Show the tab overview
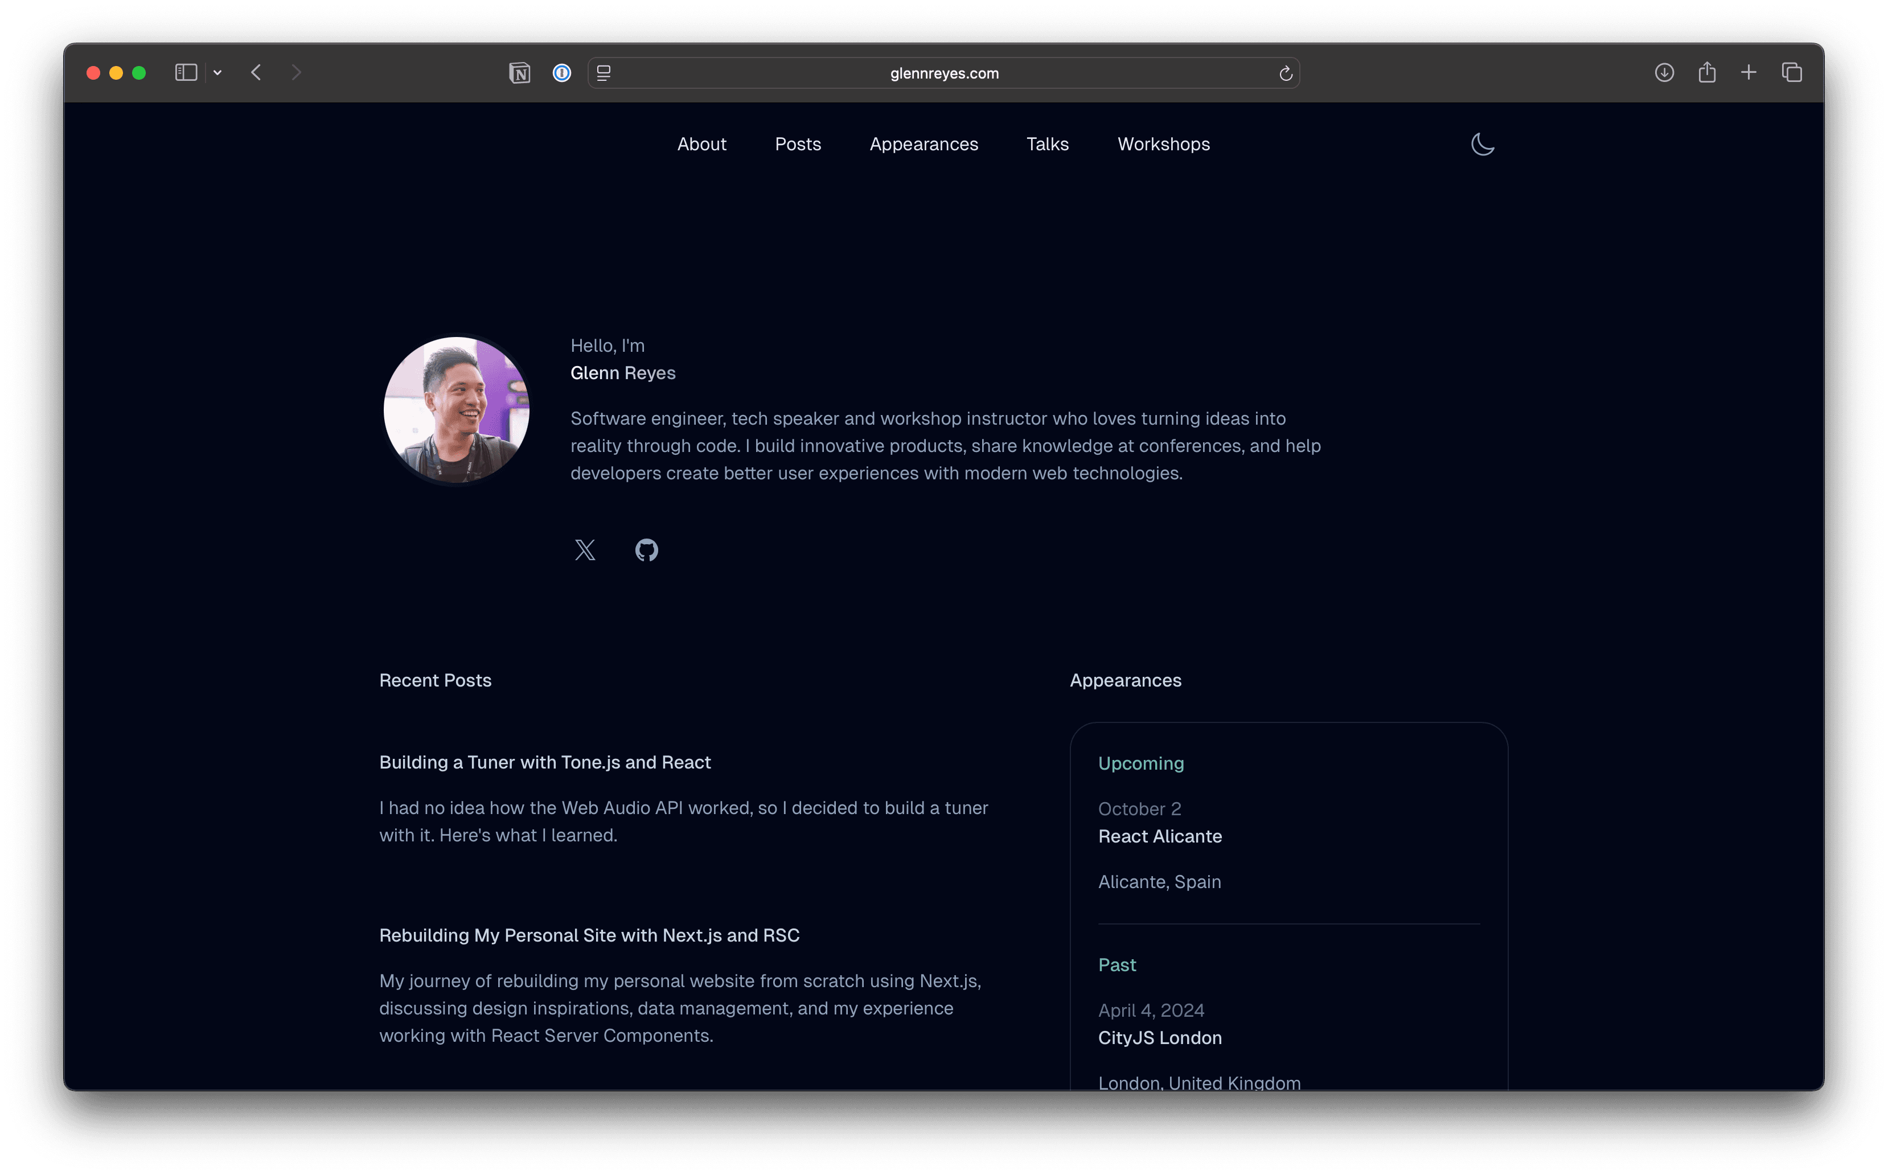1888x1175 pixels. coord(1792,72)
